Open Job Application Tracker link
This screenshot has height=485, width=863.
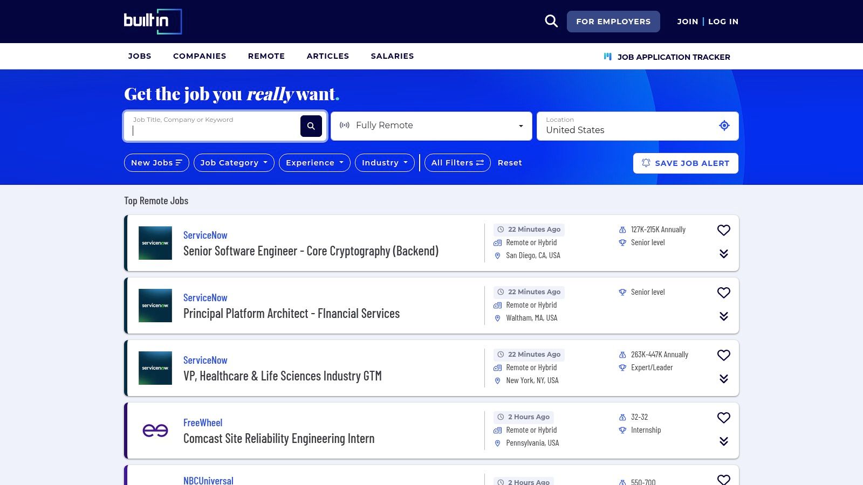click(x=674, y=57)
